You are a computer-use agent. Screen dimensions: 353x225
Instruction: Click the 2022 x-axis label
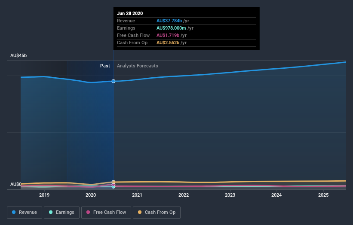pos(184,195)
